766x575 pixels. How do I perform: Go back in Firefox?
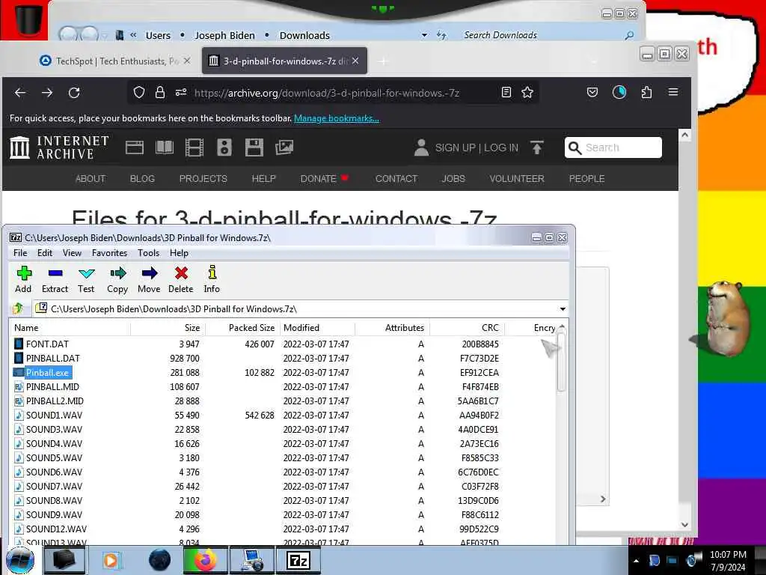point(20,92)
